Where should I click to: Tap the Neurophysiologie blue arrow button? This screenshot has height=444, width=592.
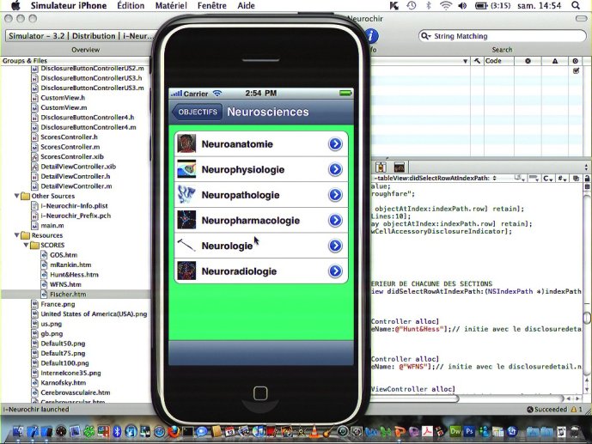pos(335,169)
